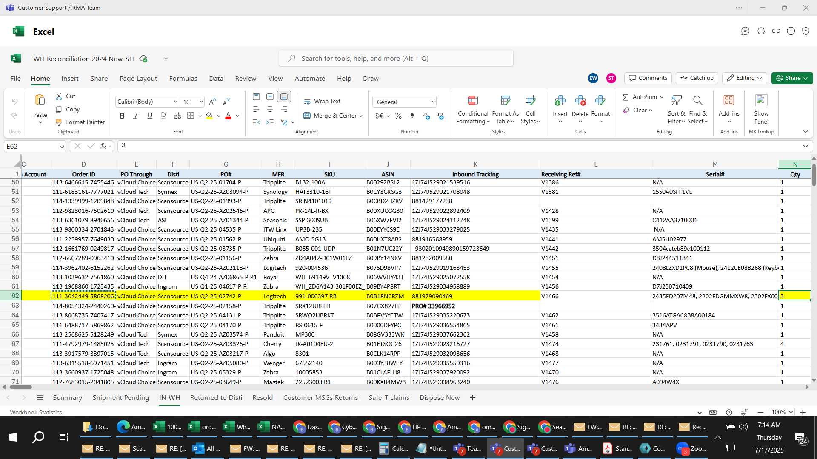Decrease decimal places

(x=440, y=116)
